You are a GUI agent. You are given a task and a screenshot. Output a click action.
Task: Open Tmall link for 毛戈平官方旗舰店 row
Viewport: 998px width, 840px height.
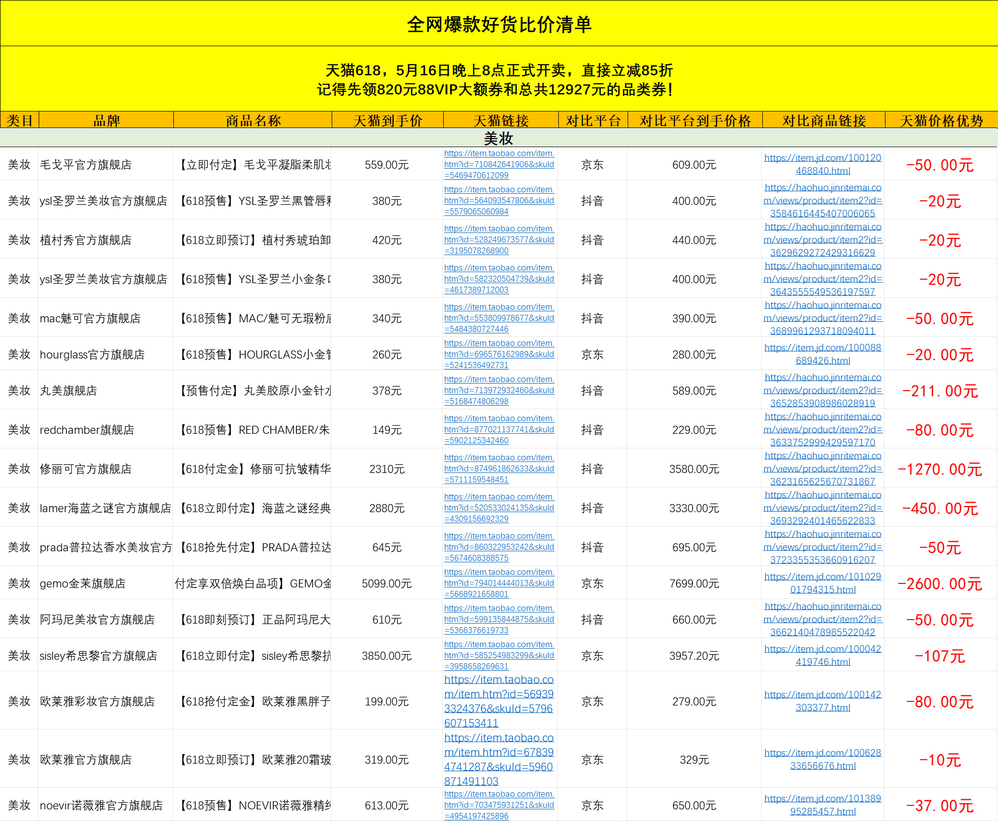(499, 164)
